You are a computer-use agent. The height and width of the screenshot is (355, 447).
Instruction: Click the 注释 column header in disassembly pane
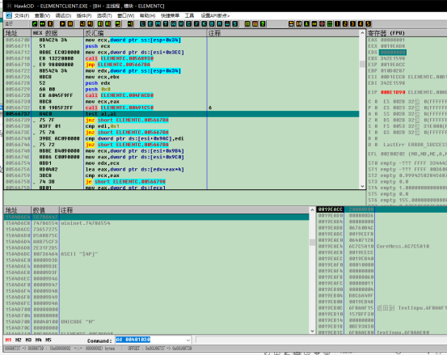[283, 33]
